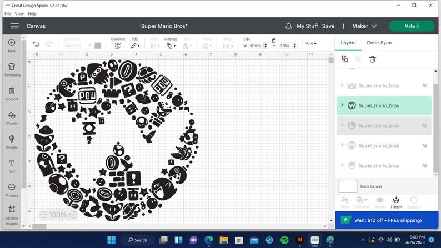441x248 pixels.
Task: Show the bottom Super_mario_bros layer
Action: tap(425, 165)
